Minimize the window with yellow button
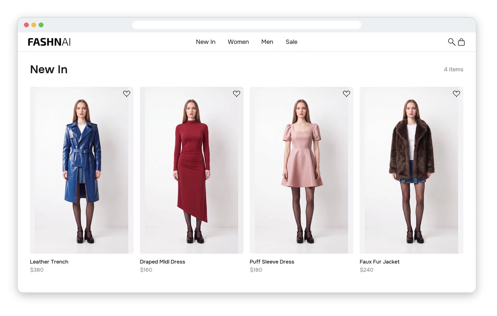The height and width of the screenshot is (316, 497). click(34, 25)
